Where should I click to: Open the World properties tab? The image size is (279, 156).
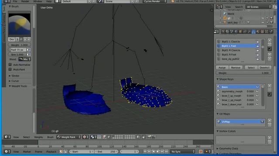(x=236, y=32)
